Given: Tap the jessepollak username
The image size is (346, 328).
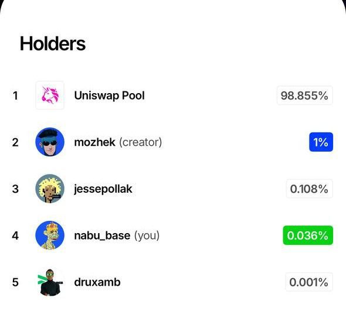Looking at the screenshot, I should coord(103,189).
